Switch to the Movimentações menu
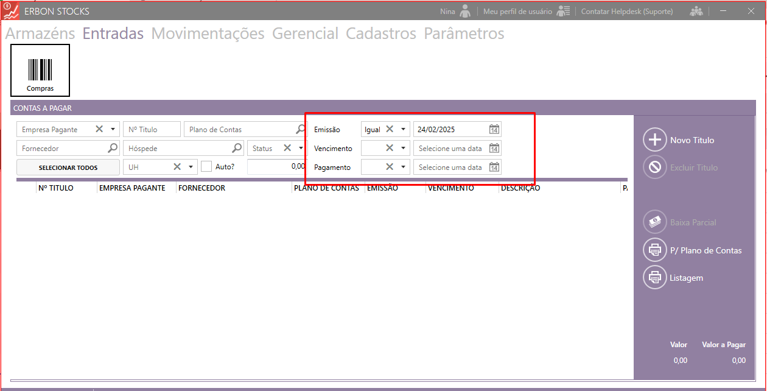 (x=208, y=33)
